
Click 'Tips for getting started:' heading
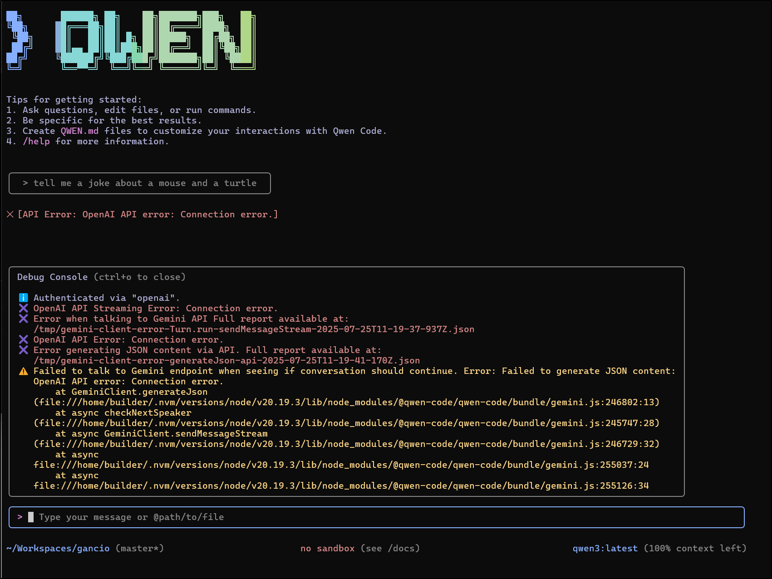pyautogui.click(x=74, y=99)
